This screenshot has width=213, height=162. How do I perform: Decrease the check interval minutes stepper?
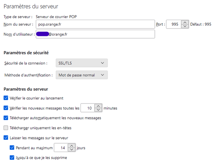(x=99, y=110)
